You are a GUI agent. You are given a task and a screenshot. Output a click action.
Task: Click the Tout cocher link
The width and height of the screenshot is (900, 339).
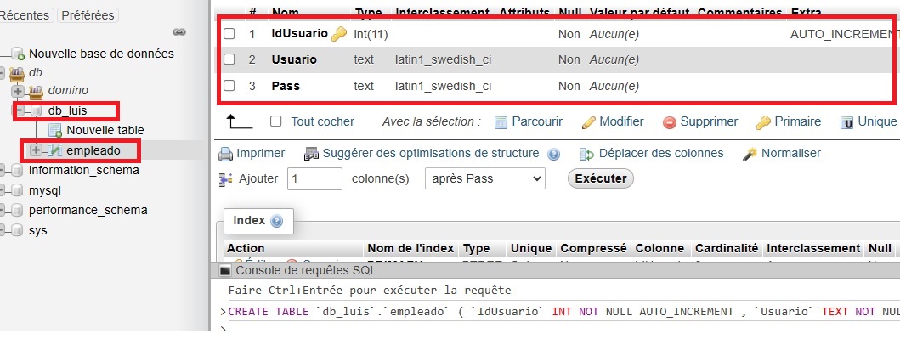click(x=323, y=121)
